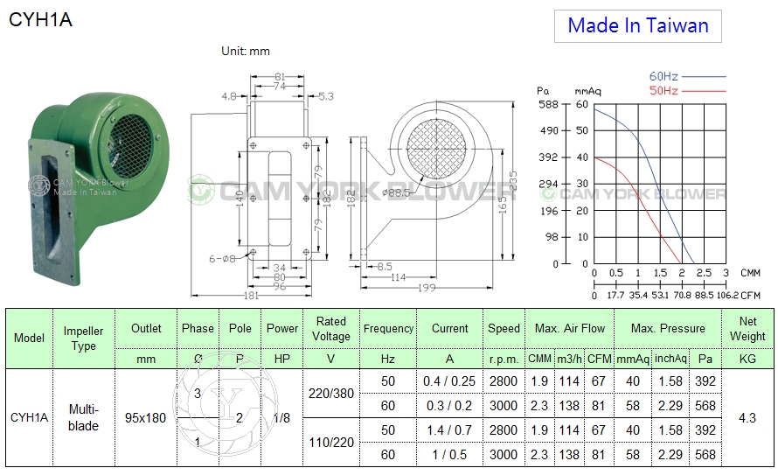Screen dimensions: 778x475
Task: Select the 'r.p.m.' unit cell
Action: point(504,359)
